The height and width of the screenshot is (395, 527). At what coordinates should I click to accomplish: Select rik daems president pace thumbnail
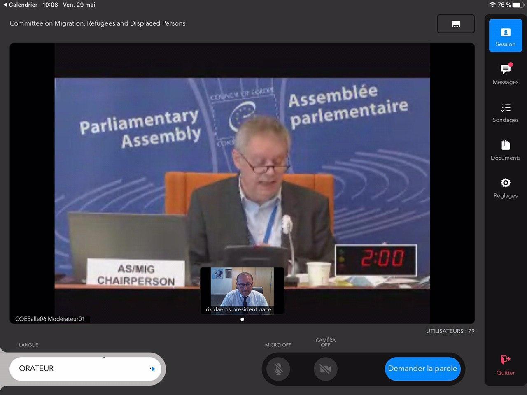(x=242, y=291)
